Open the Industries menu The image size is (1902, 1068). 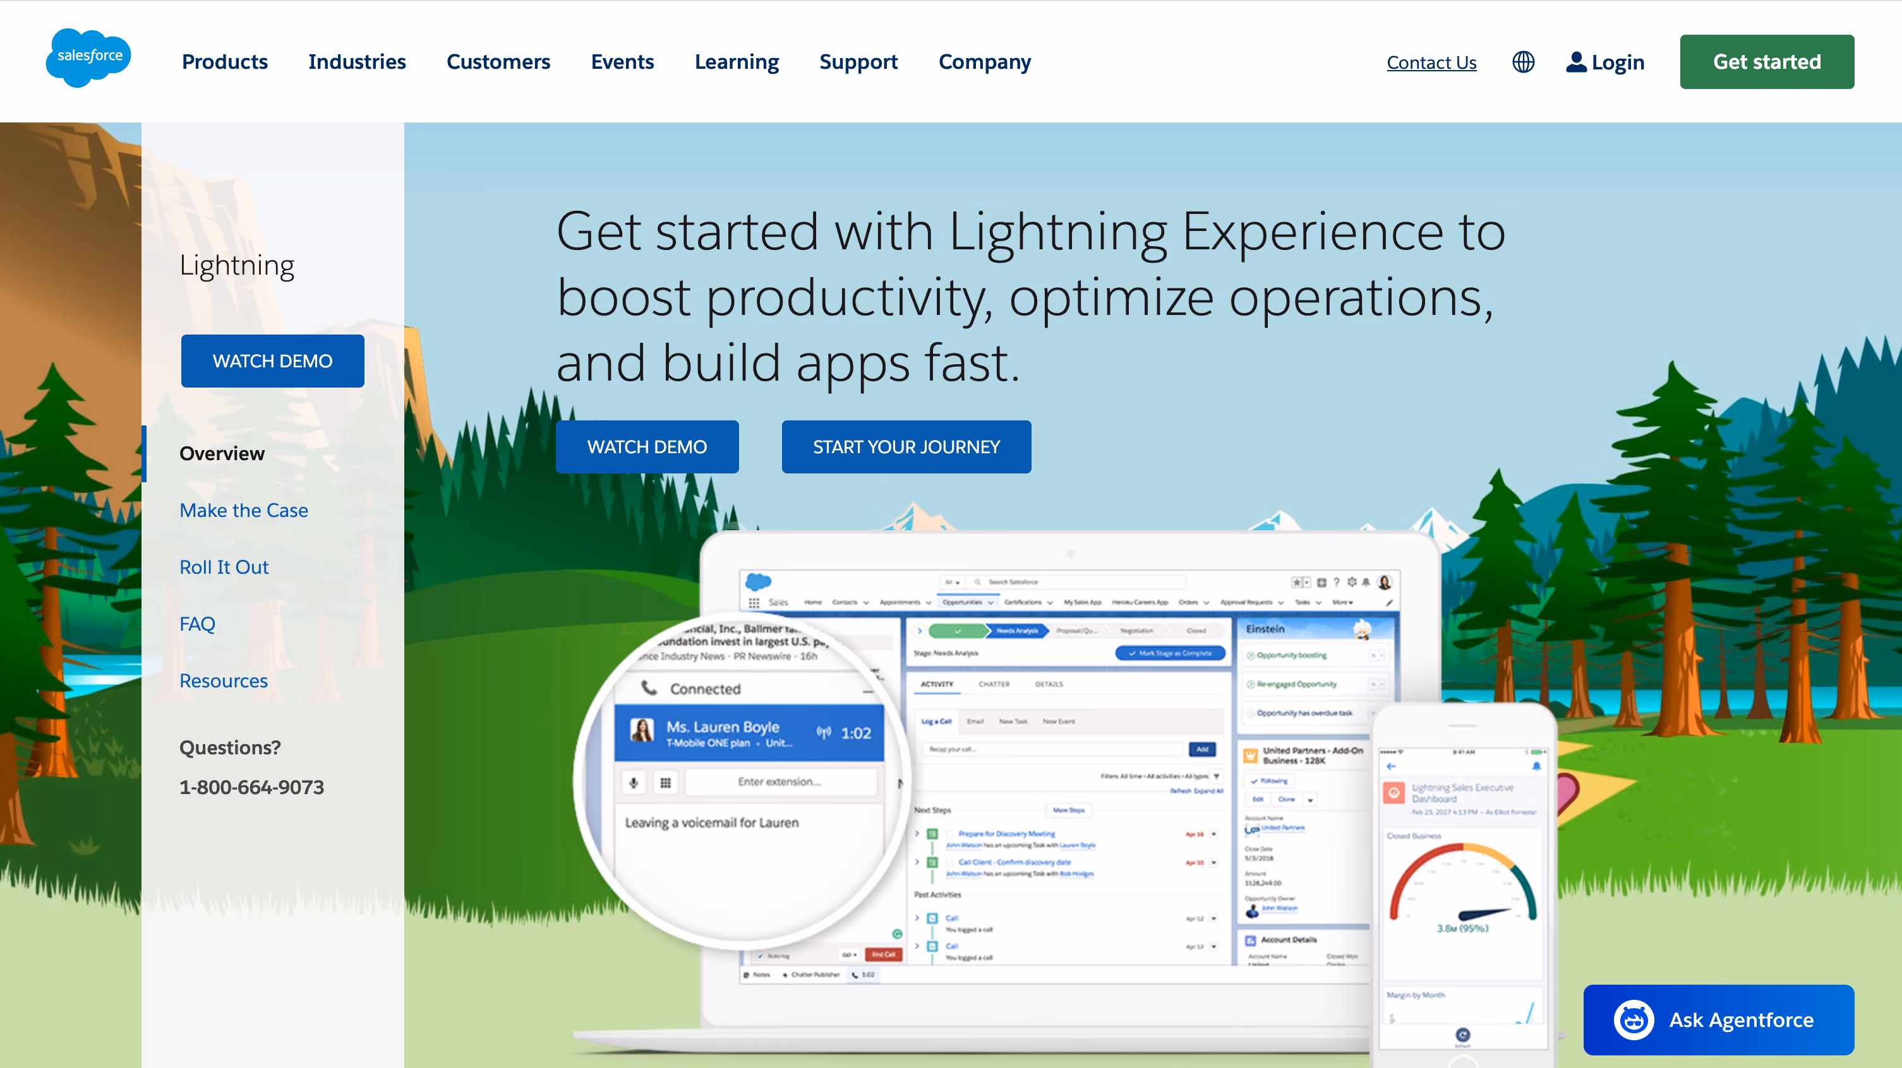click(358, 62)
